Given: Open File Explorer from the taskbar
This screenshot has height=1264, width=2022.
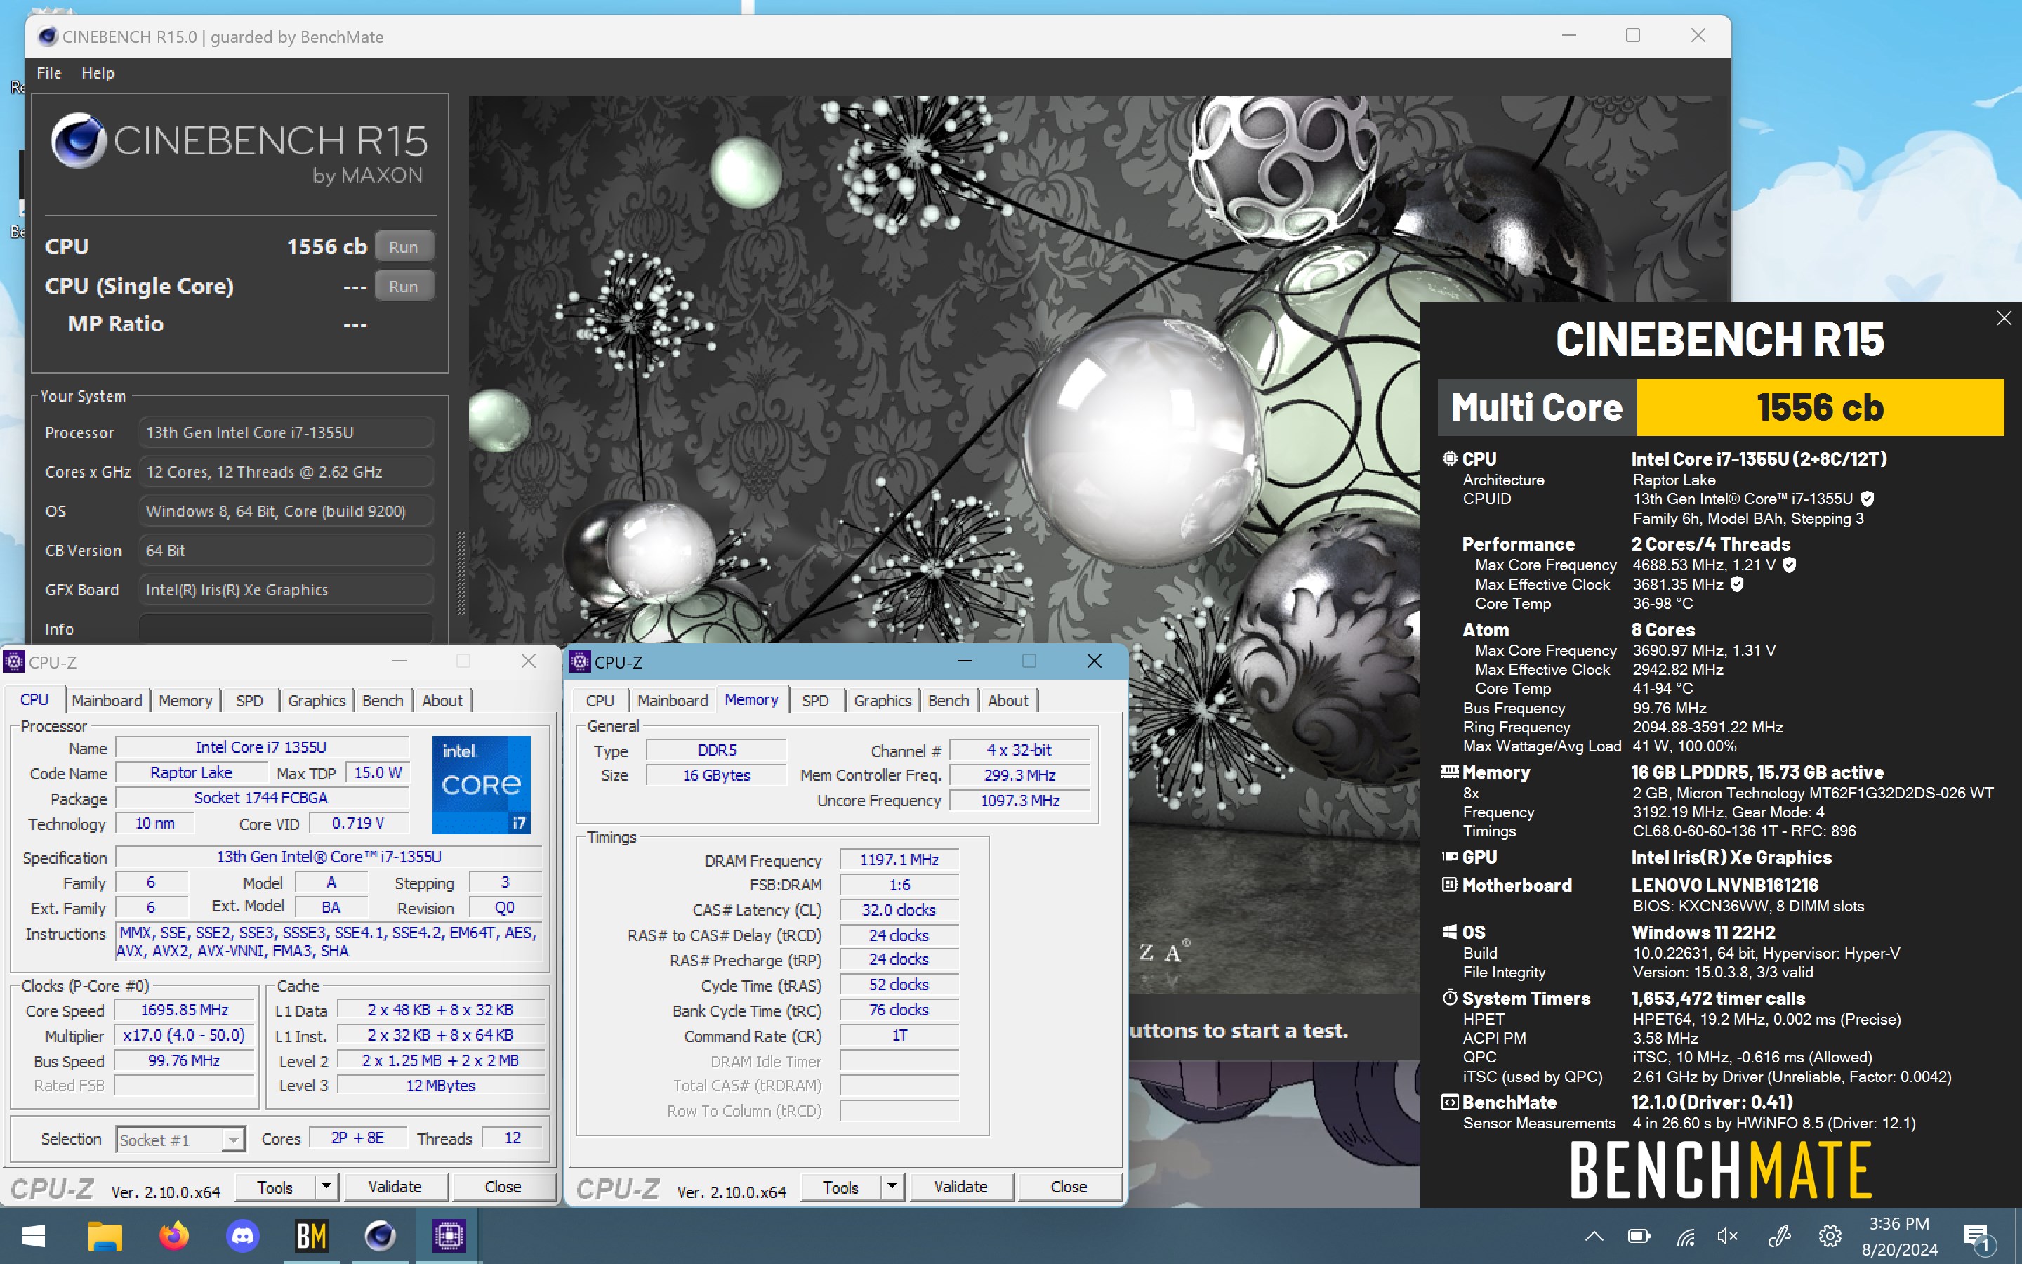Looking at the screenshot, I should point(105,1236).
